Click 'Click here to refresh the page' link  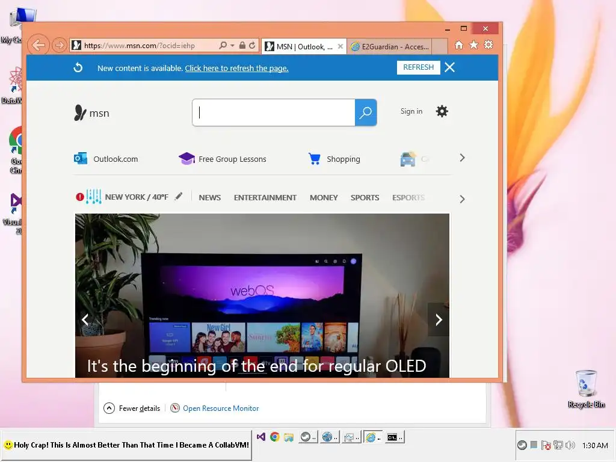click(236, 69)
